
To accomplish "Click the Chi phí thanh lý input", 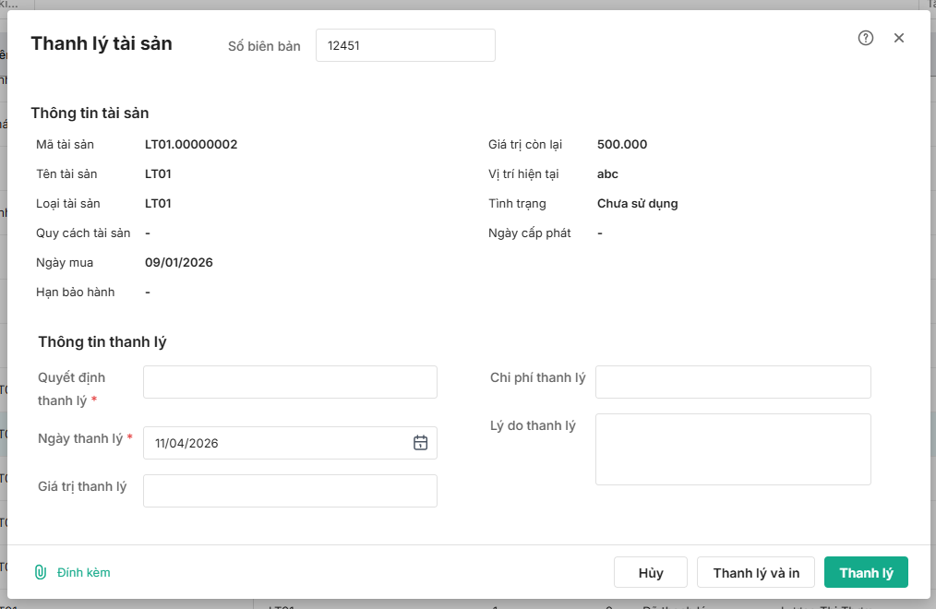I will (733, 382).
